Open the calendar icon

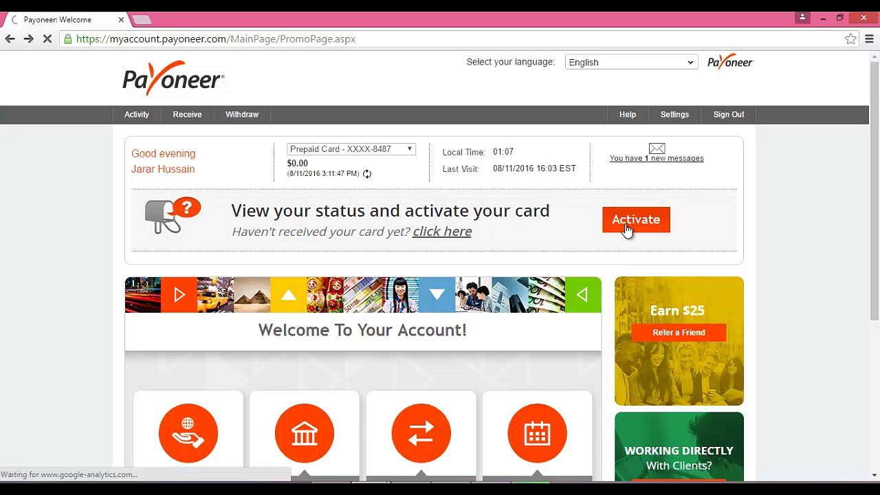coord(537,433)
